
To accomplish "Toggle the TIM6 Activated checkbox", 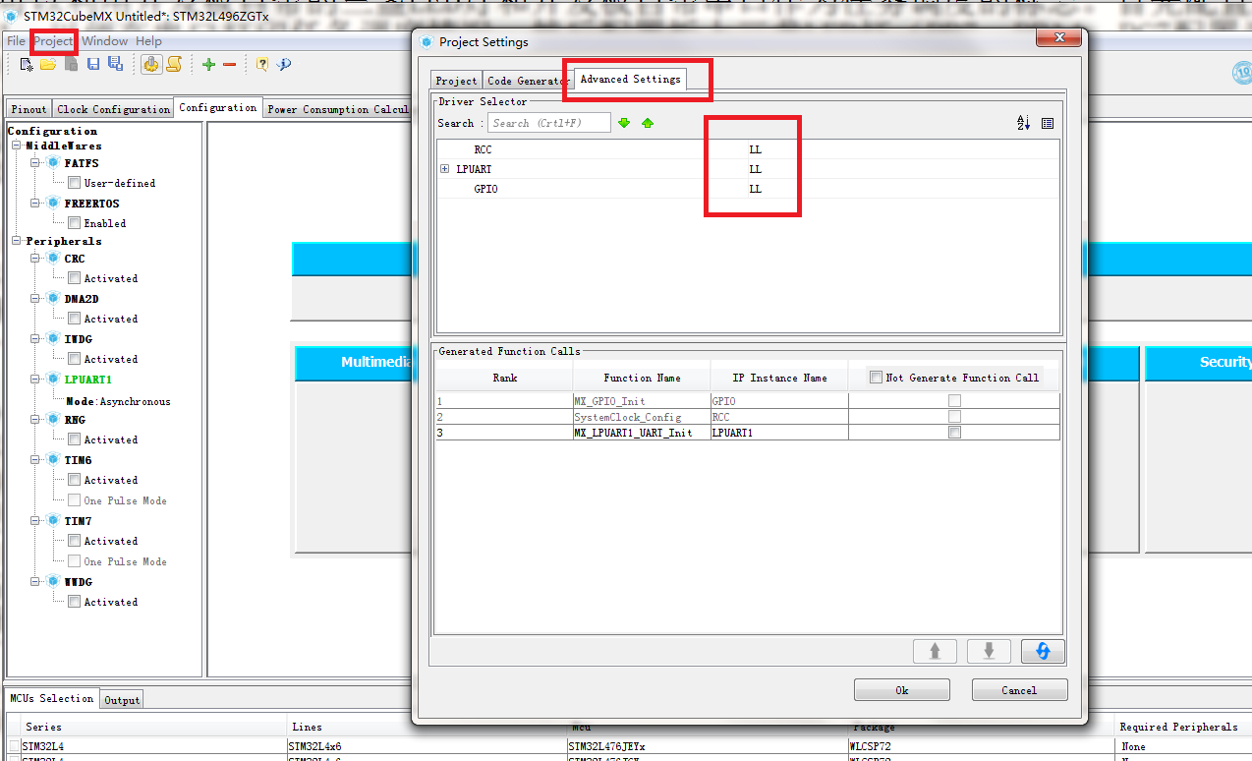I will [74, 480].
